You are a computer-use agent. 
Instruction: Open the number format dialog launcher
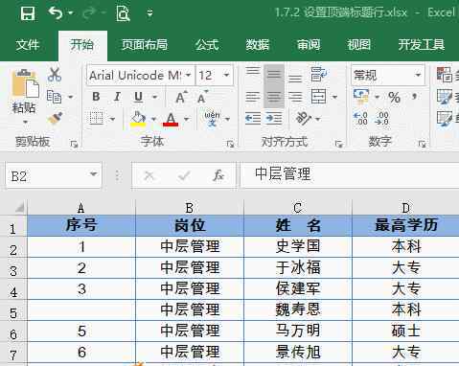(423, 145)
